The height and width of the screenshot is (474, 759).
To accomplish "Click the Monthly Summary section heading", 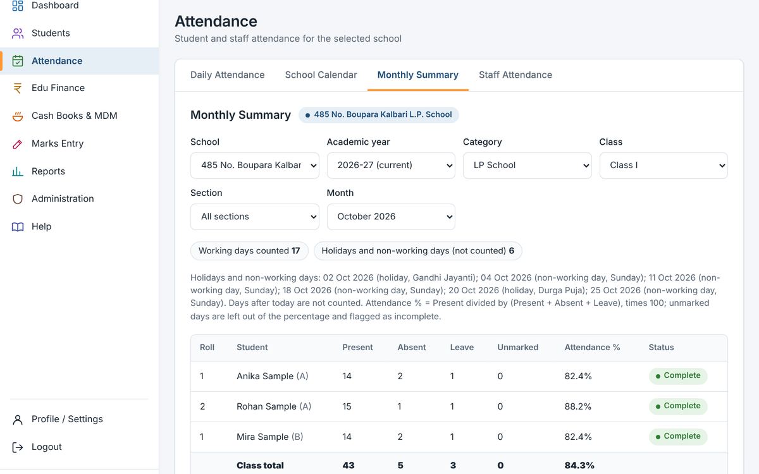I will [x=240, y=115].
